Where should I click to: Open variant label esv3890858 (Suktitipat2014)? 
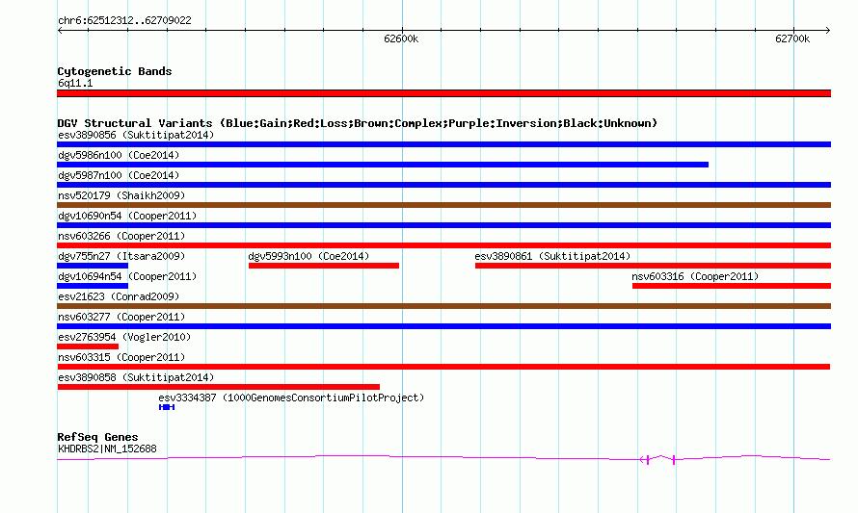[x=136, y=377]
